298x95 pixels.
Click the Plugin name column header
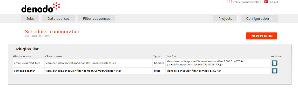[x=22, y=56]
